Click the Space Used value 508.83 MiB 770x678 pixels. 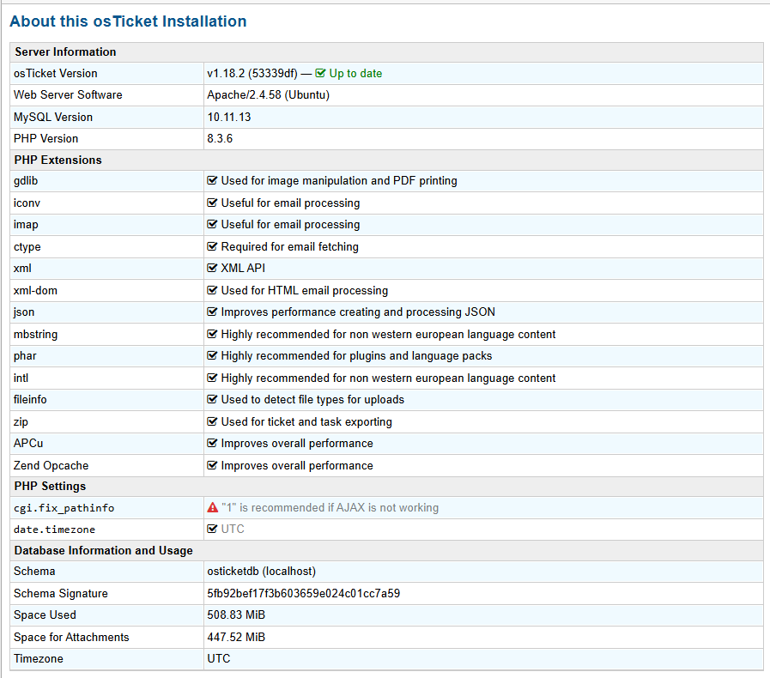point(236,614)
